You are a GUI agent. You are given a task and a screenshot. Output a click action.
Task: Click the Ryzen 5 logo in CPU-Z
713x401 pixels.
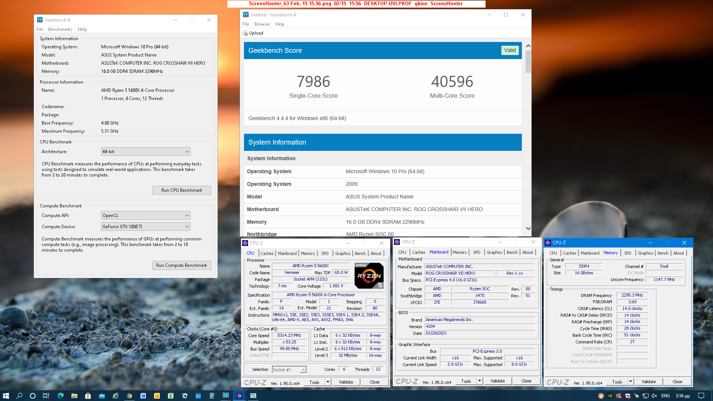click(369, 276)
